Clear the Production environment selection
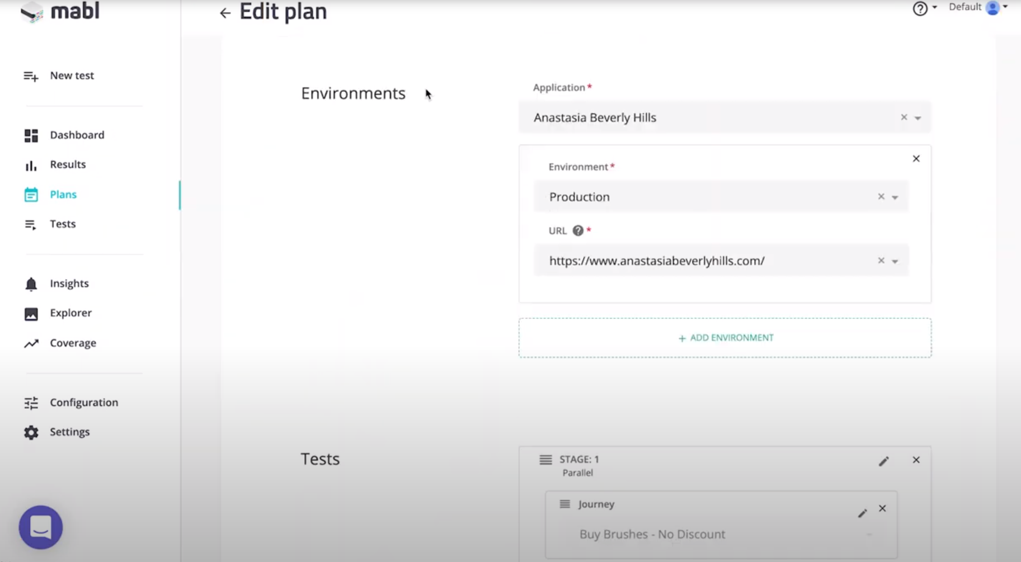 click(x=881, y=197)
